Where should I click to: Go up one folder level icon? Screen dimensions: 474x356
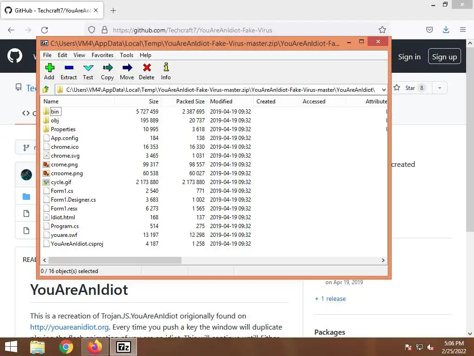46,89
